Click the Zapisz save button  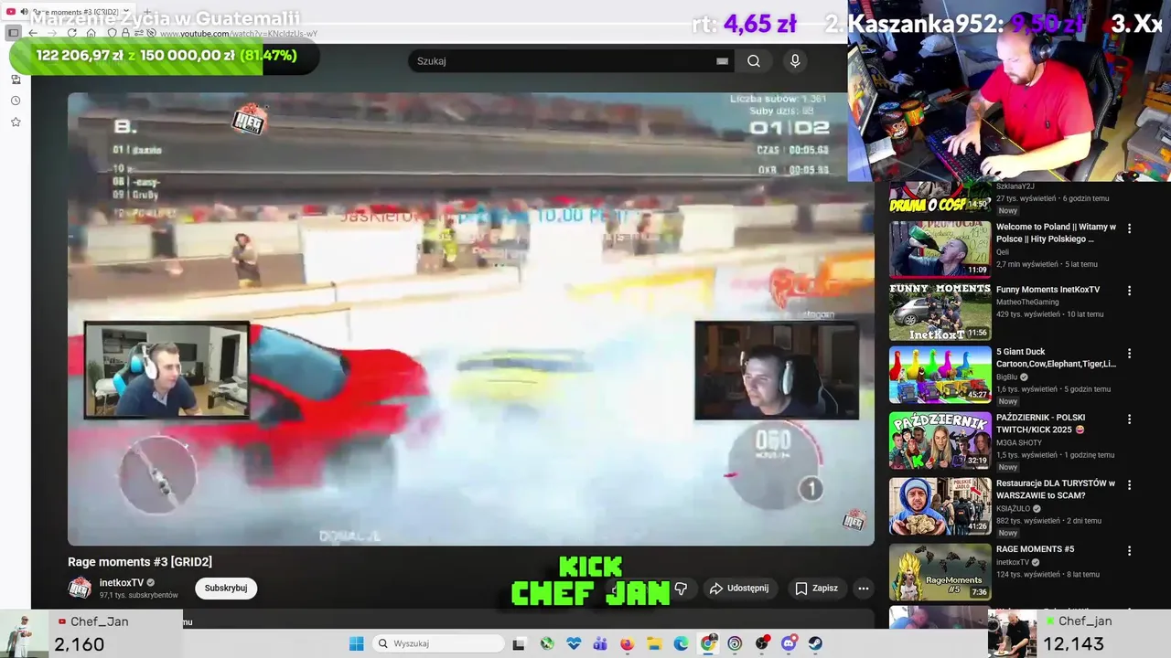[x=816, y=589]
